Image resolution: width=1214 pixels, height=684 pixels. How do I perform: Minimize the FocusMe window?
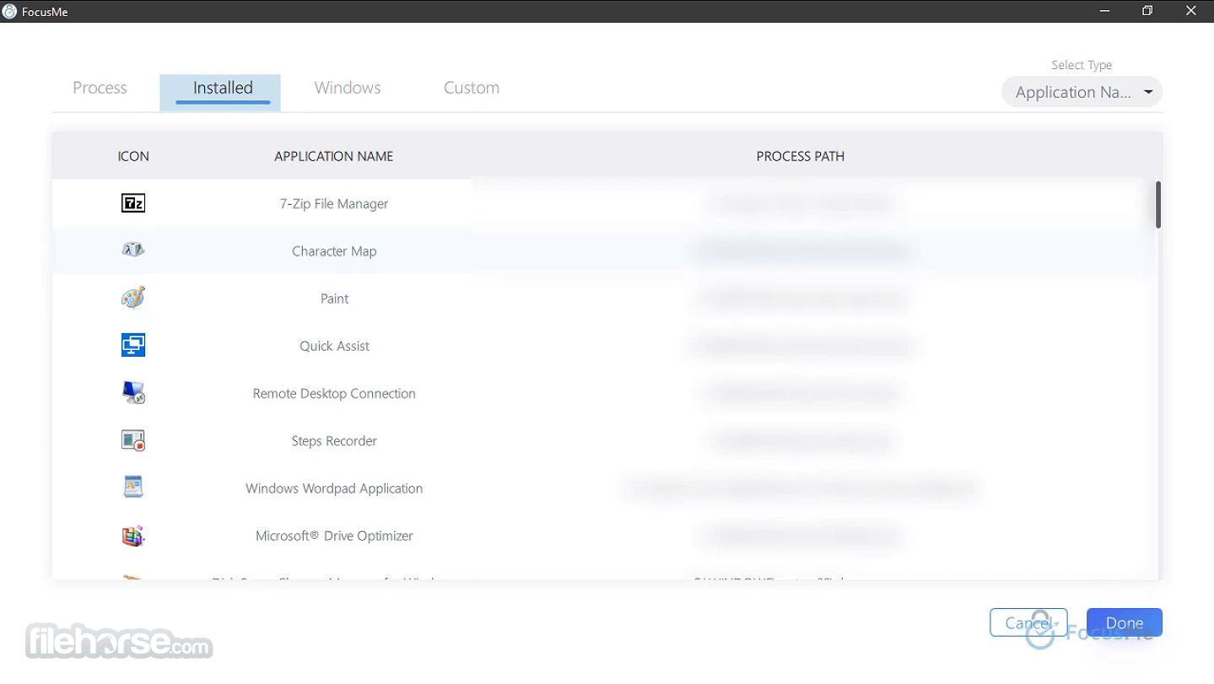(1105, 11)
